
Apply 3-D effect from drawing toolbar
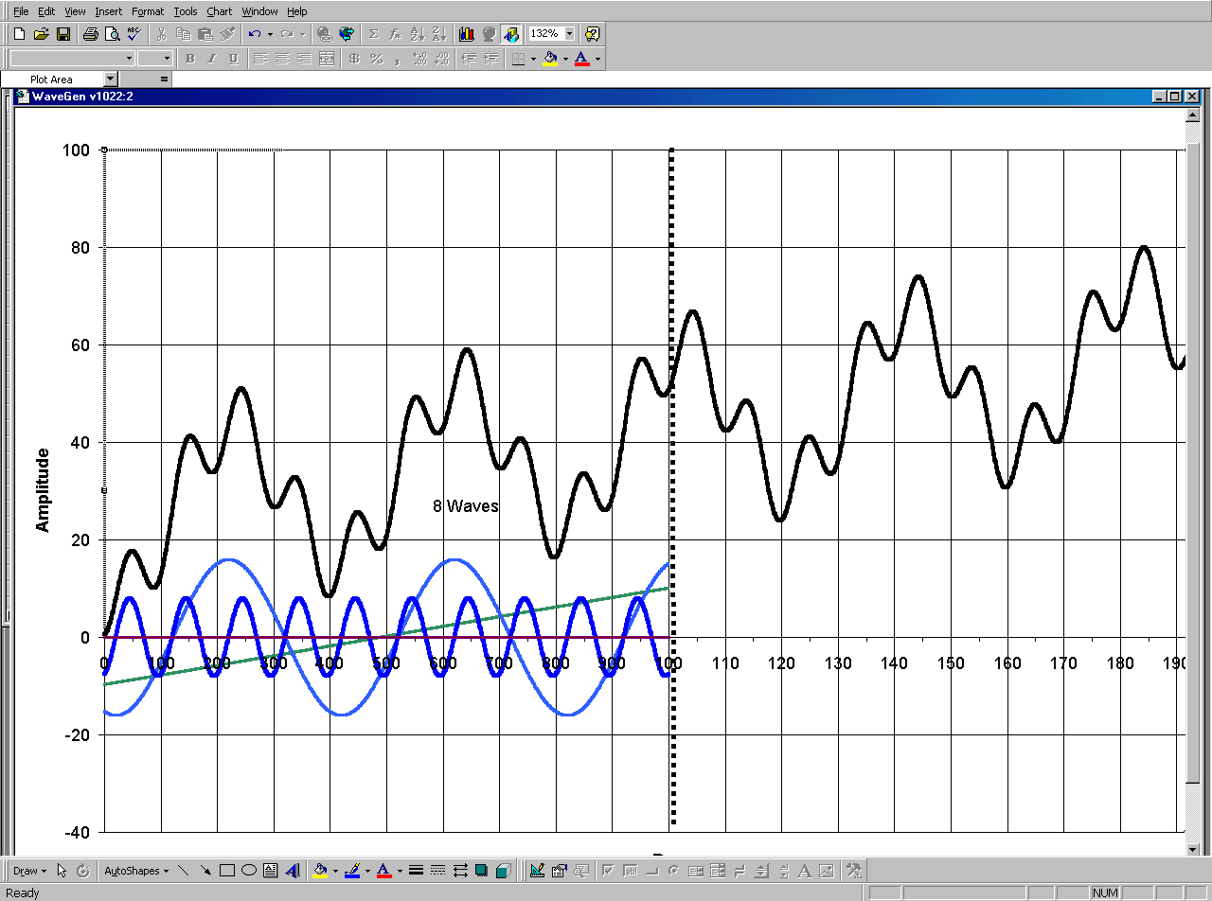tap(503, 871)
